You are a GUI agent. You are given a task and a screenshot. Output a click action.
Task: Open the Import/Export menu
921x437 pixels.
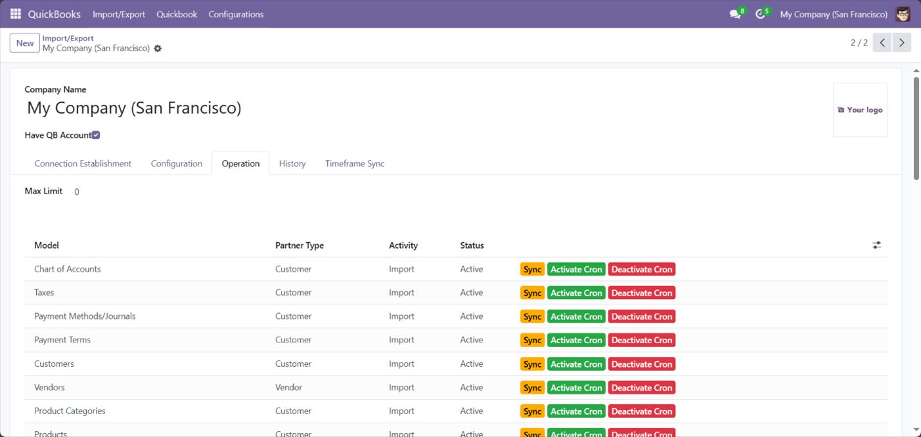pos(119,13)
